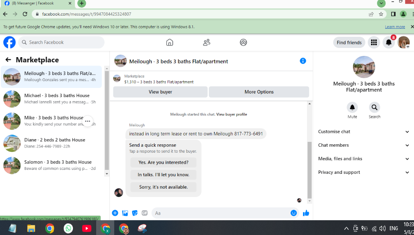This screenshot has height=235, width=414.
Task: Open the Facebook menu grid icon
Action: [x=374, y=42]
